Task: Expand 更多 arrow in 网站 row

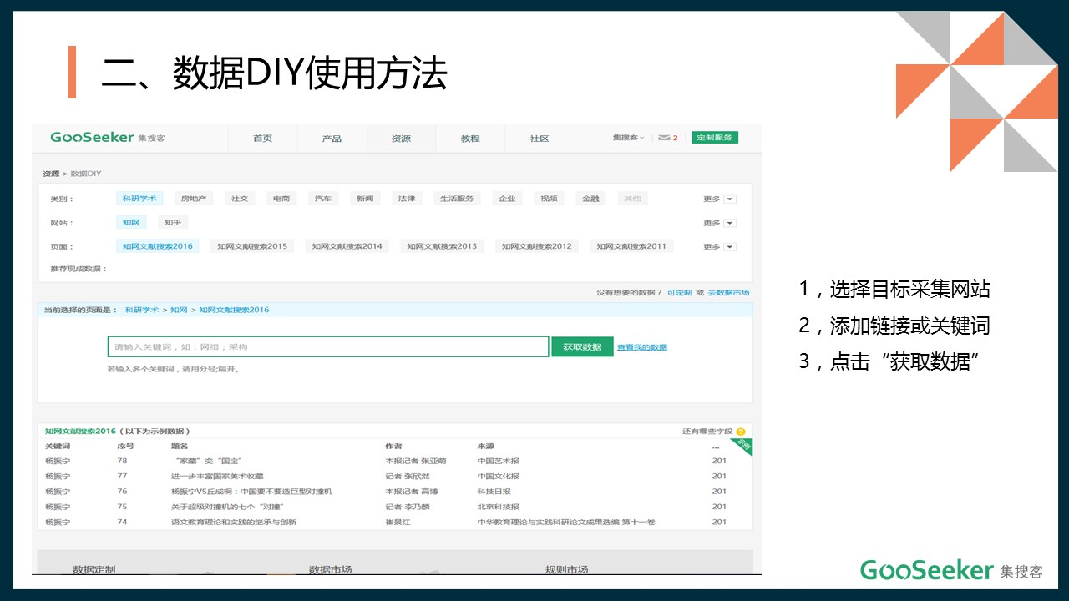Action: click(x=730, y=223)
